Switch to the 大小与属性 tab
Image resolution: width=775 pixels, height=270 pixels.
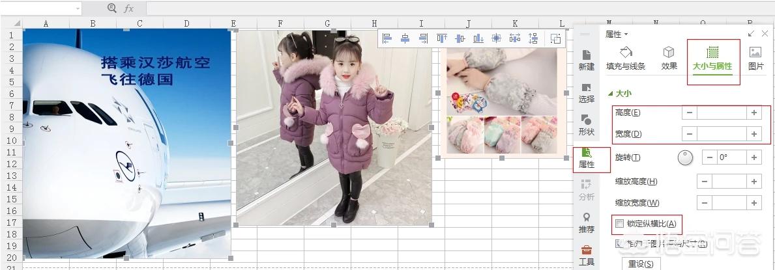click(x=712, y=59)
